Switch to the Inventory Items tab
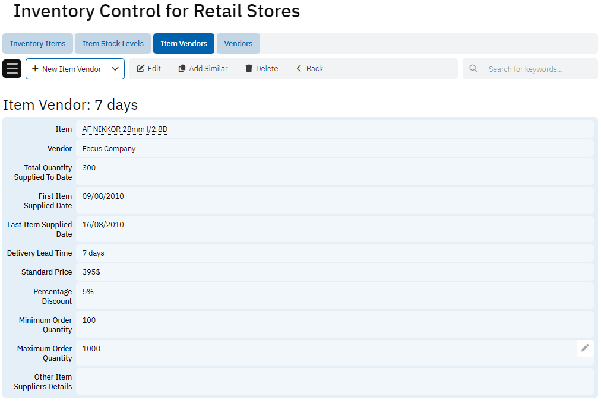This screenshot has width=601, height=401. [x=38, y=44]
